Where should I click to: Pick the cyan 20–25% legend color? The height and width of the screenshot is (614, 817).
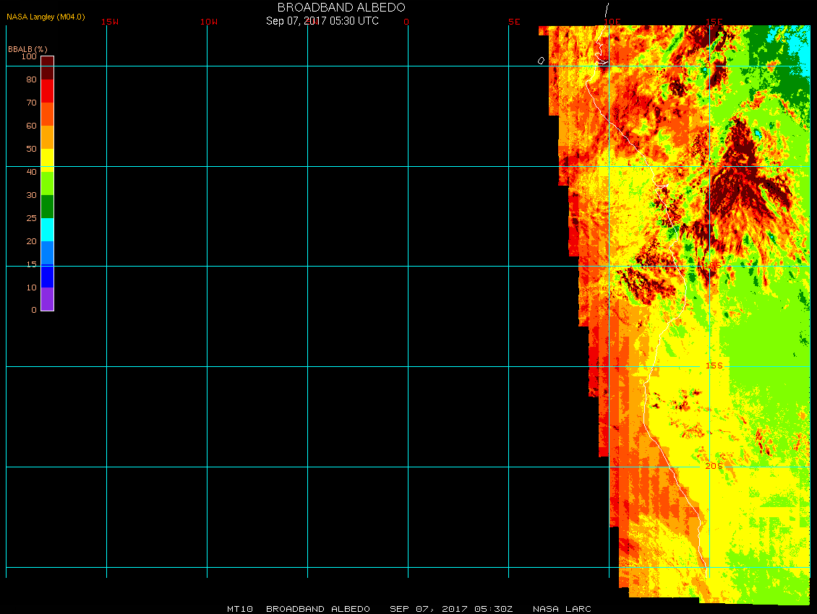47,230
